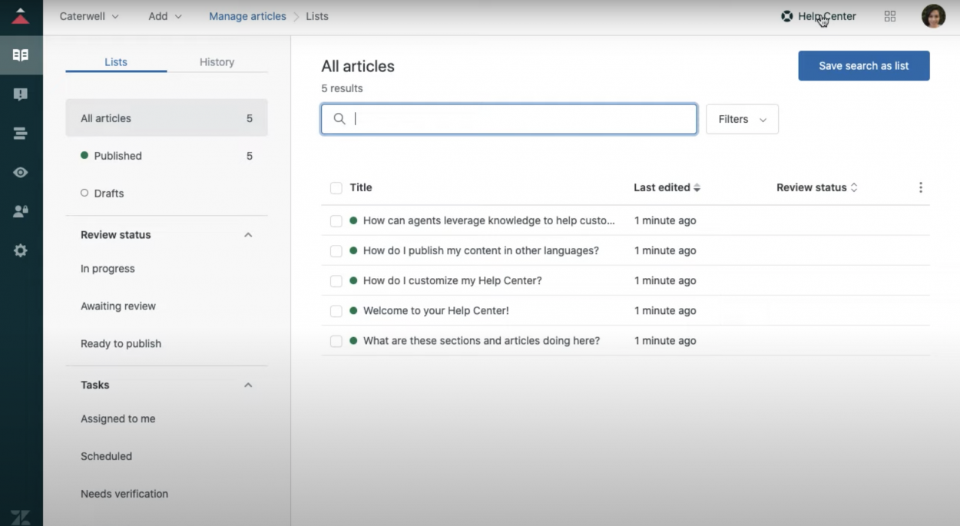The width and height of the screenshot is (960, 526).
Task: Open the Knowledge base book icon in sidebar
Action: pyautogui.click(x=21, y=55)
